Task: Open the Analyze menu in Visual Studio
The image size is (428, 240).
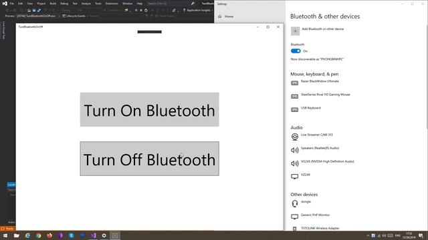Action: 86,3
